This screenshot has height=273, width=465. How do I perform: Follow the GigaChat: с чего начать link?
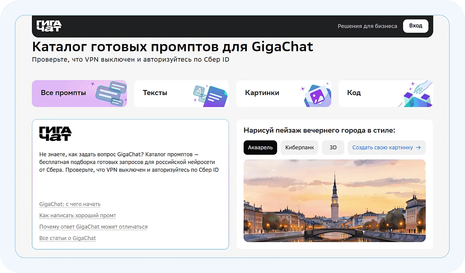pos(70,204)
